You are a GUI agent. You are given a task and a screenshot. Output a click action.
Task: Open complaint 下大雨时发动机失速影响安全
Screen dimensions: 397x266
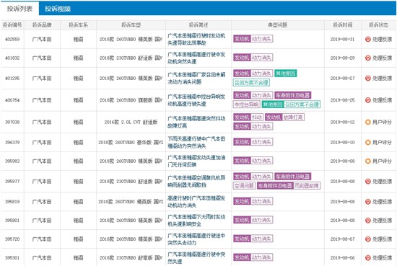pos(196,221)
